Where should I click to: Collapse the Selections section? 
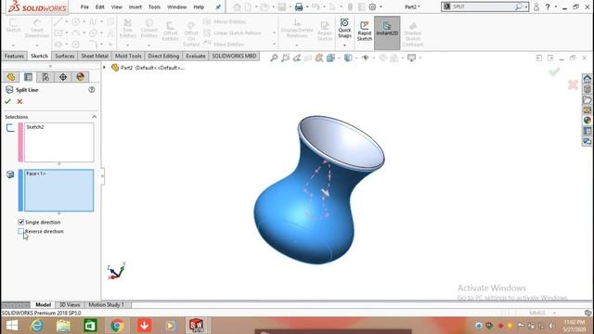point(94,117)
